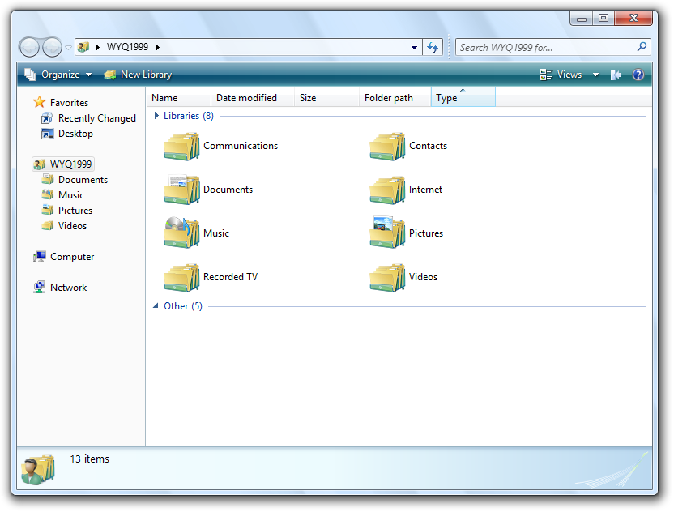674x512 pixels.
Task: Click the search magnifier icon
Action: 642,47
